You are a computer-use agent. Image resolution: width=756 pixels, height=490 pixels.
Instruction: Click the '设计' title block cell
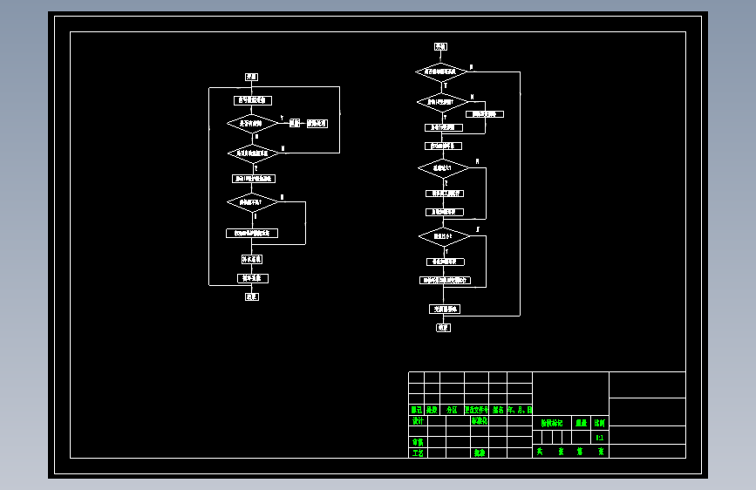click(x=418, y=421)
